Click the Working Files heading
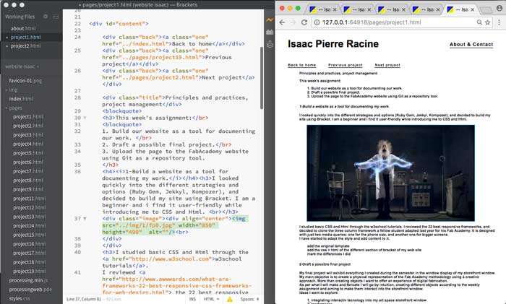This screenshot has width=506, height=304. tap(20, 17)
